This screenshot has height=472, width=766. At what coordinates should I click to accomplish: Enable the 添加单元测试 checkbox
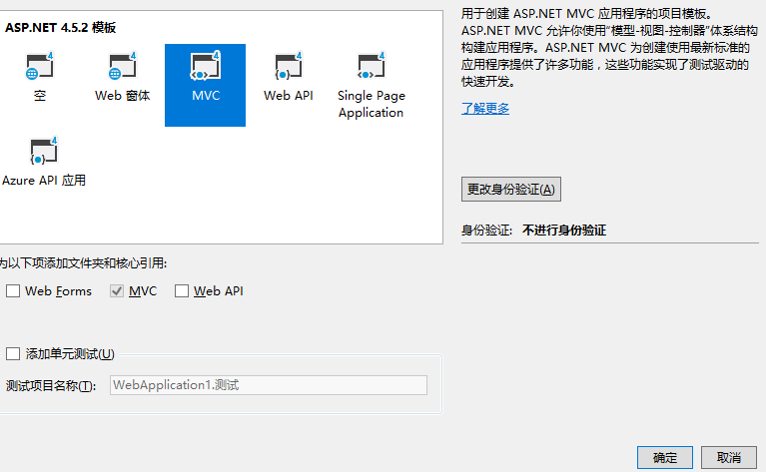pos(13,353)
